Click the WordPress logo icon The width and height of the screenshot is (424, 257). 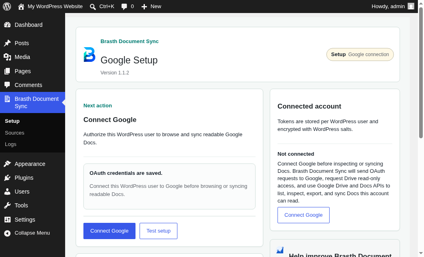click(7, 7)
